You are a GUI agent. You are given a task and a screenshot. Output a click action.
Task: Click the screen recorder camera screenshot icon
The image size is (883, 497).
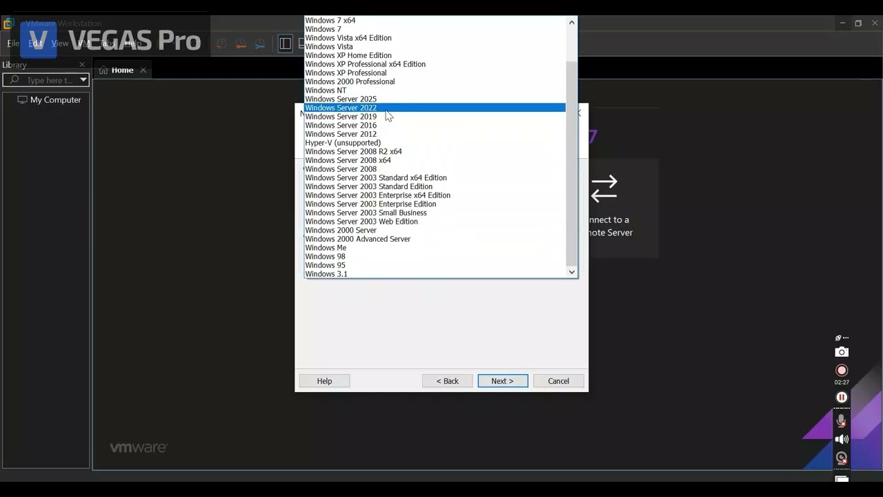pos(842,352)
